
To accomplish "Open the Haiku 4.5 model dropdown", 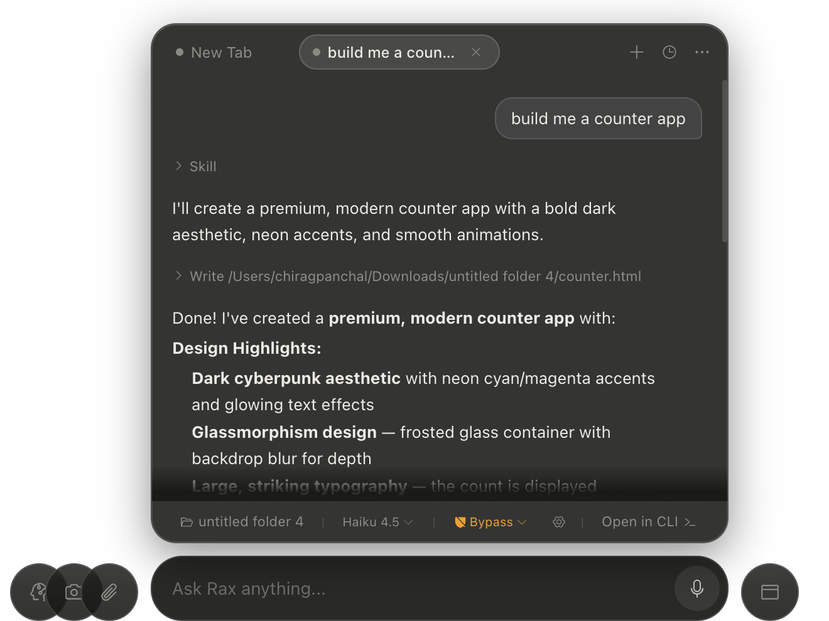I will (377, 522).
